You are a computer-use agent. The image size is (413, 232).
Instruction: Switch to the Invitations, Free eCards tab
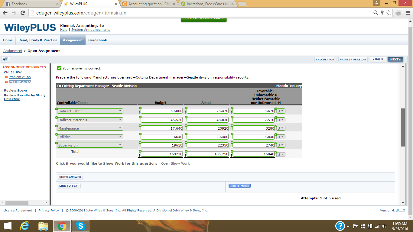(207, 4)
